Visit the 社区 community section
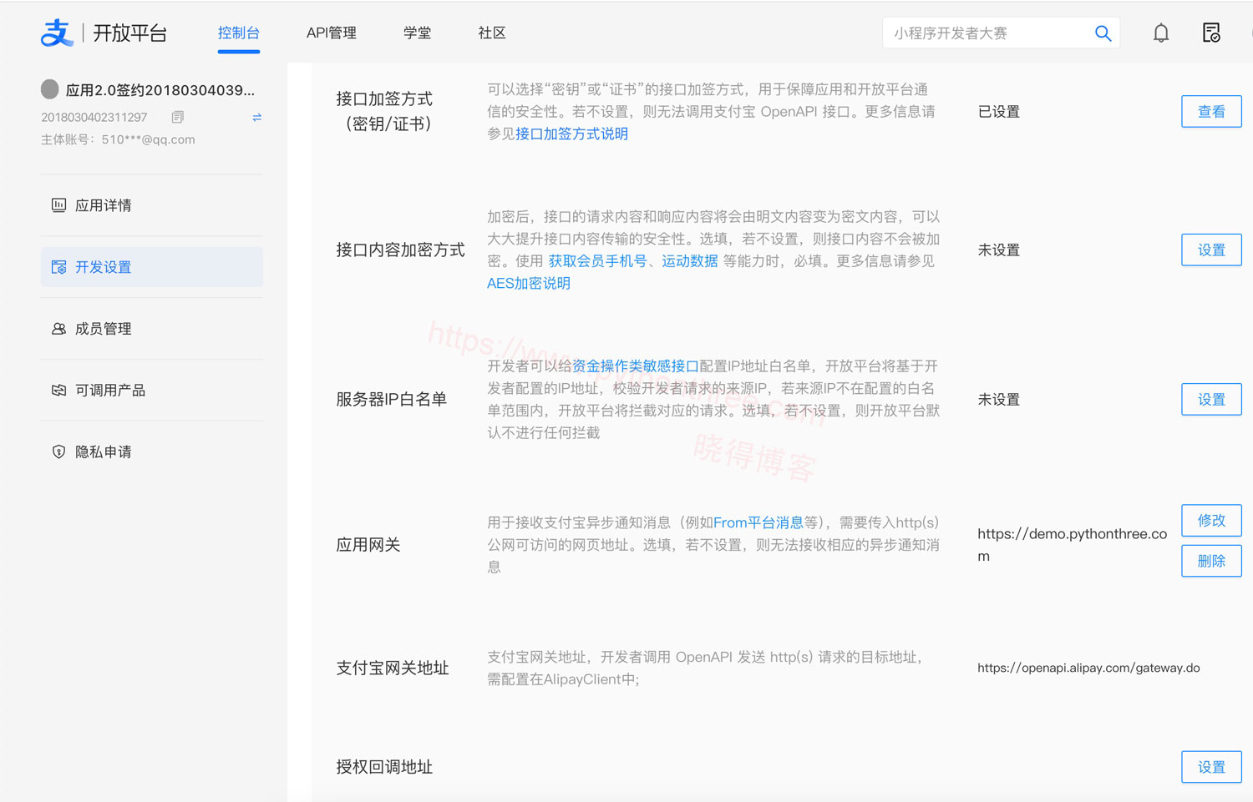This screenshot has height=802, width=1253. coord(492,33)
